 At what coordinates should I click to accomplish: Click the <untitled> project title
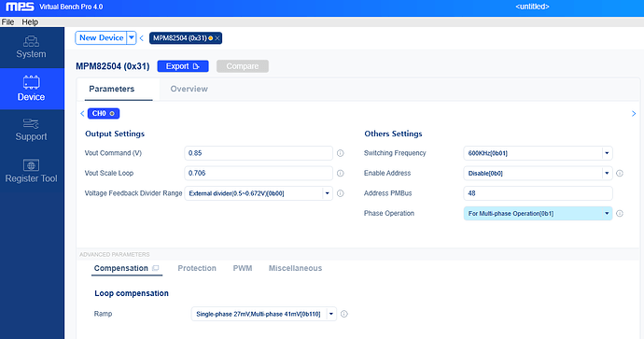[x=532, y=7]
